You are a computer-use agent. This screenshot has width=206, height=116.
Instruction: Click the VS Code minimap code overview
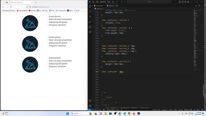click(x=198, y=39)
